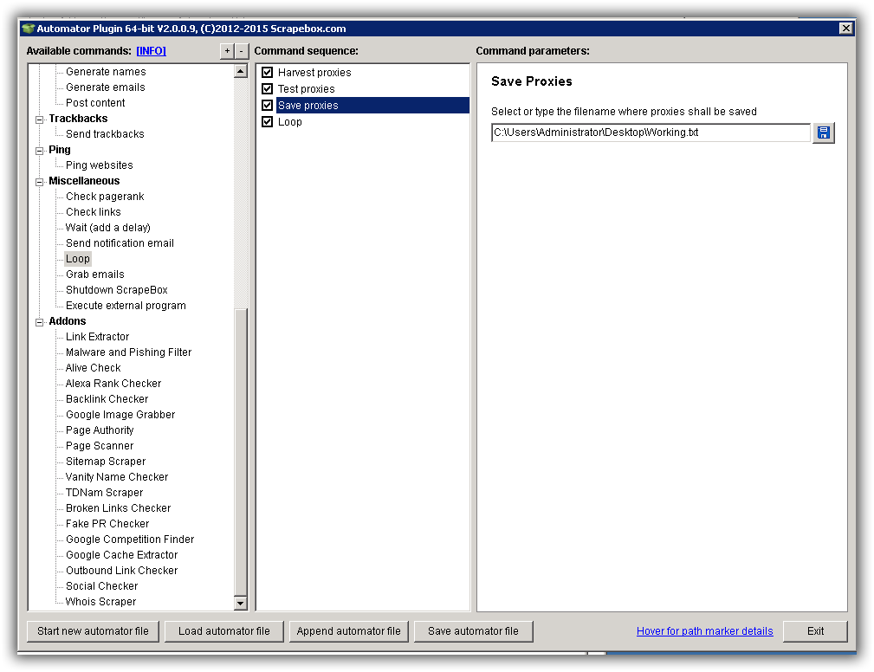Collapse the Ping tree group
The width and height of the screenshot is (874, 672).
click(40, 151)
